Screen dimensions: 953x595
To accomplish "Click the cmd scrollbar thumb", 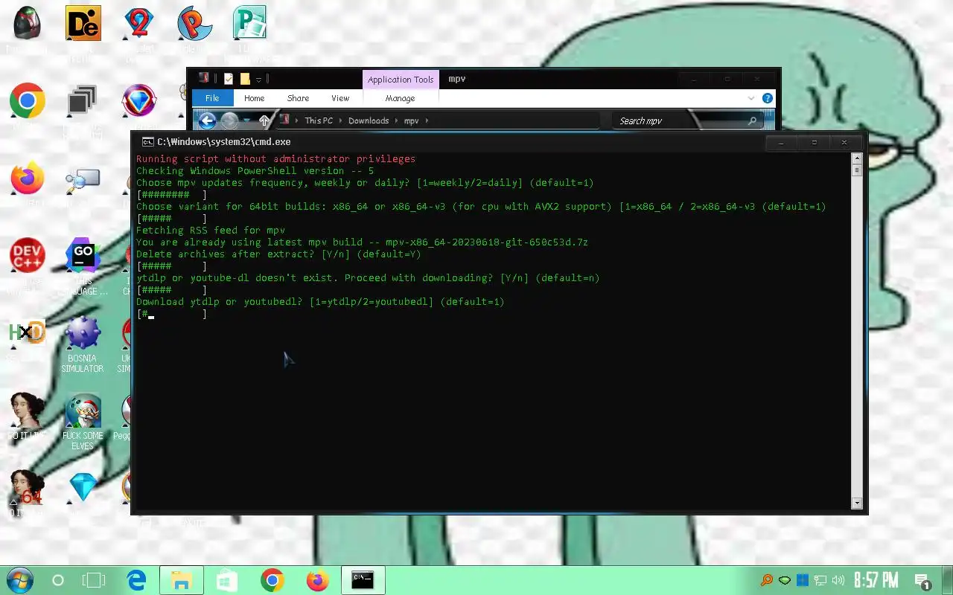I will click(x=856, y=170).
